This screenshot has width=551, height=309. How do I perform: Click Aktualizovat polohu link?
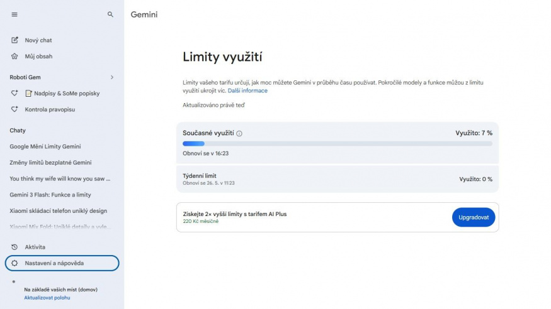47,298
